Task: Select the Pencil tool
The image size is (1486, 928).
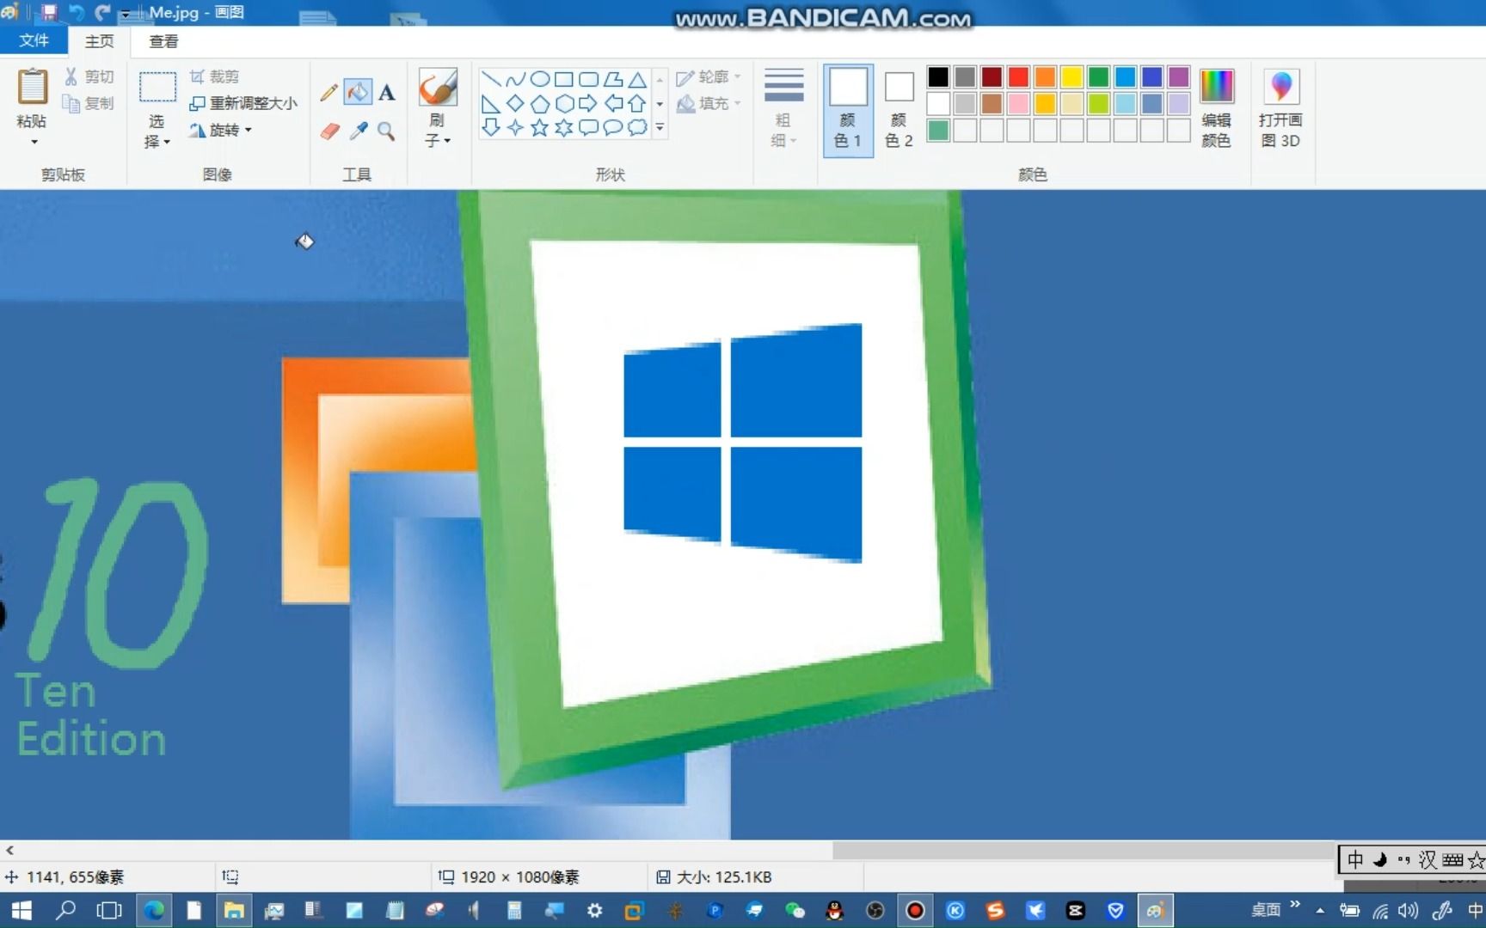Action: click(x=329, y=92)
